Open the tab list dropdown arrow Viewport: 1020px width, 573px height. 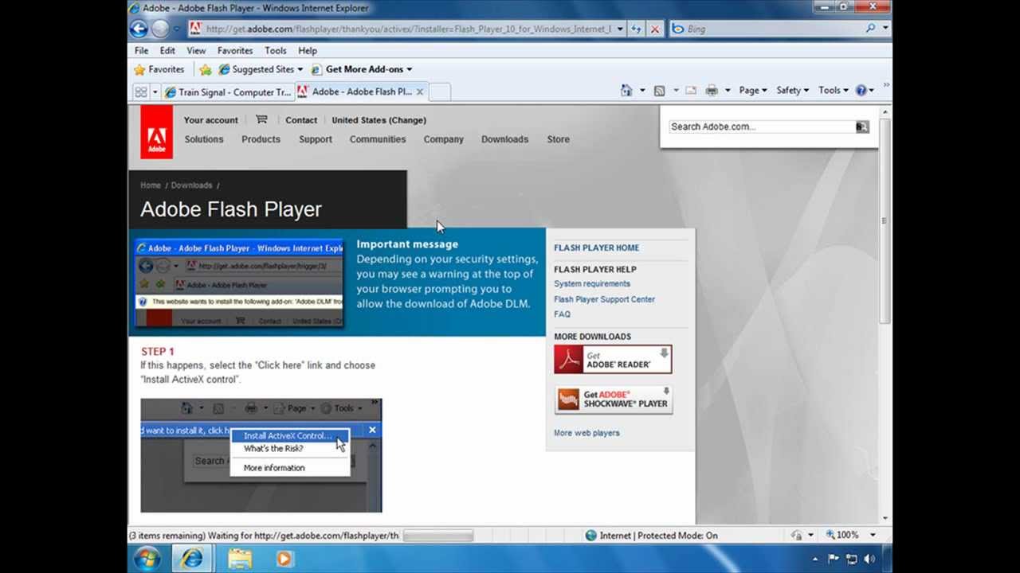tap(155, 92)
